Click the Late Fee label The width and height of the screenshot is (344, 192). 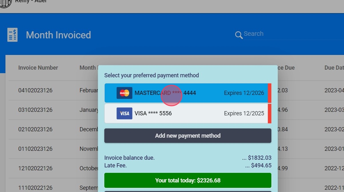116,165
